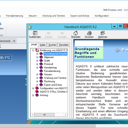This screenshot has width=128, height=128.
Task: Click the book icon beside Rechnung
Action: (41, 81)
